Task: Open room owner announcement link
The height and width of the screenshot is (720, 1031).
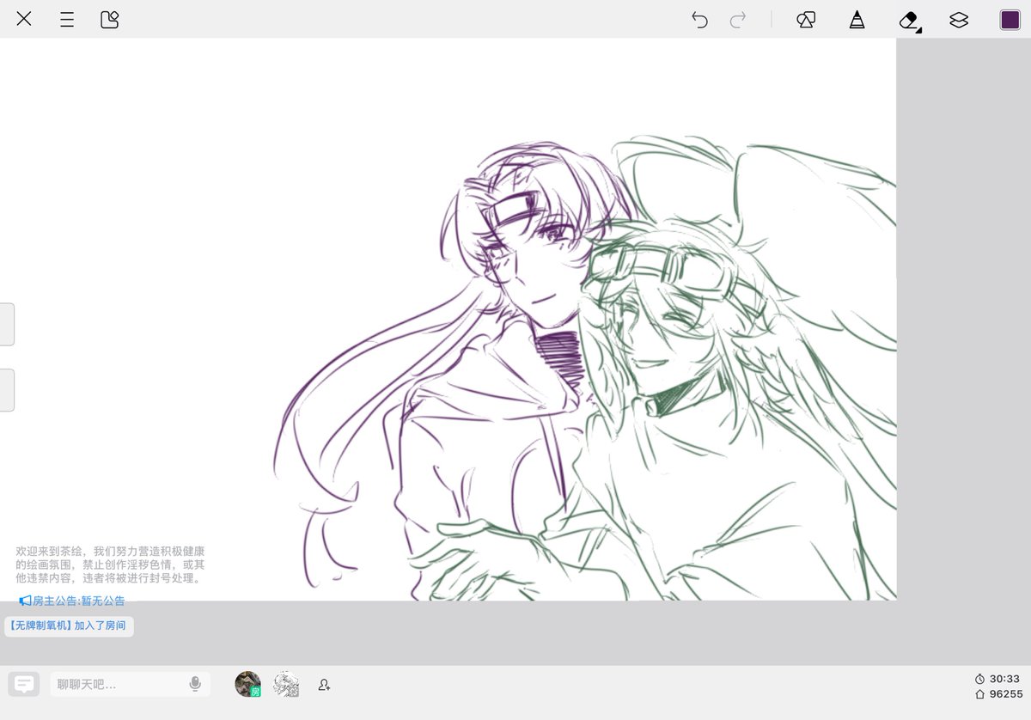Action: click(72, 601)
